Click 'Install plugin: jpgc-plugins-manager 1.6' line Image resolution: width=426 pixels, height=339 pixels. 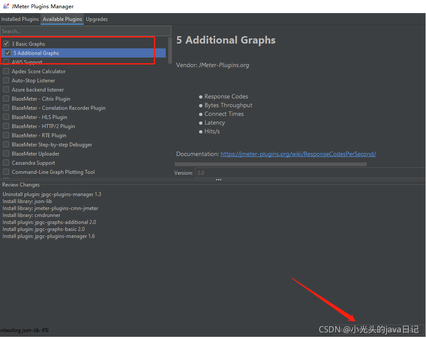(x=49, y=236)
